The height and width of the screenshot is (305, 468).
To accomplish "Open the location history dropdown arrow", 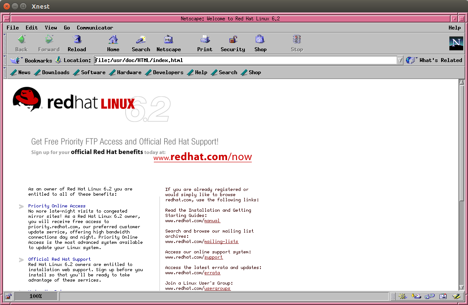I will (x=400, y=60).
